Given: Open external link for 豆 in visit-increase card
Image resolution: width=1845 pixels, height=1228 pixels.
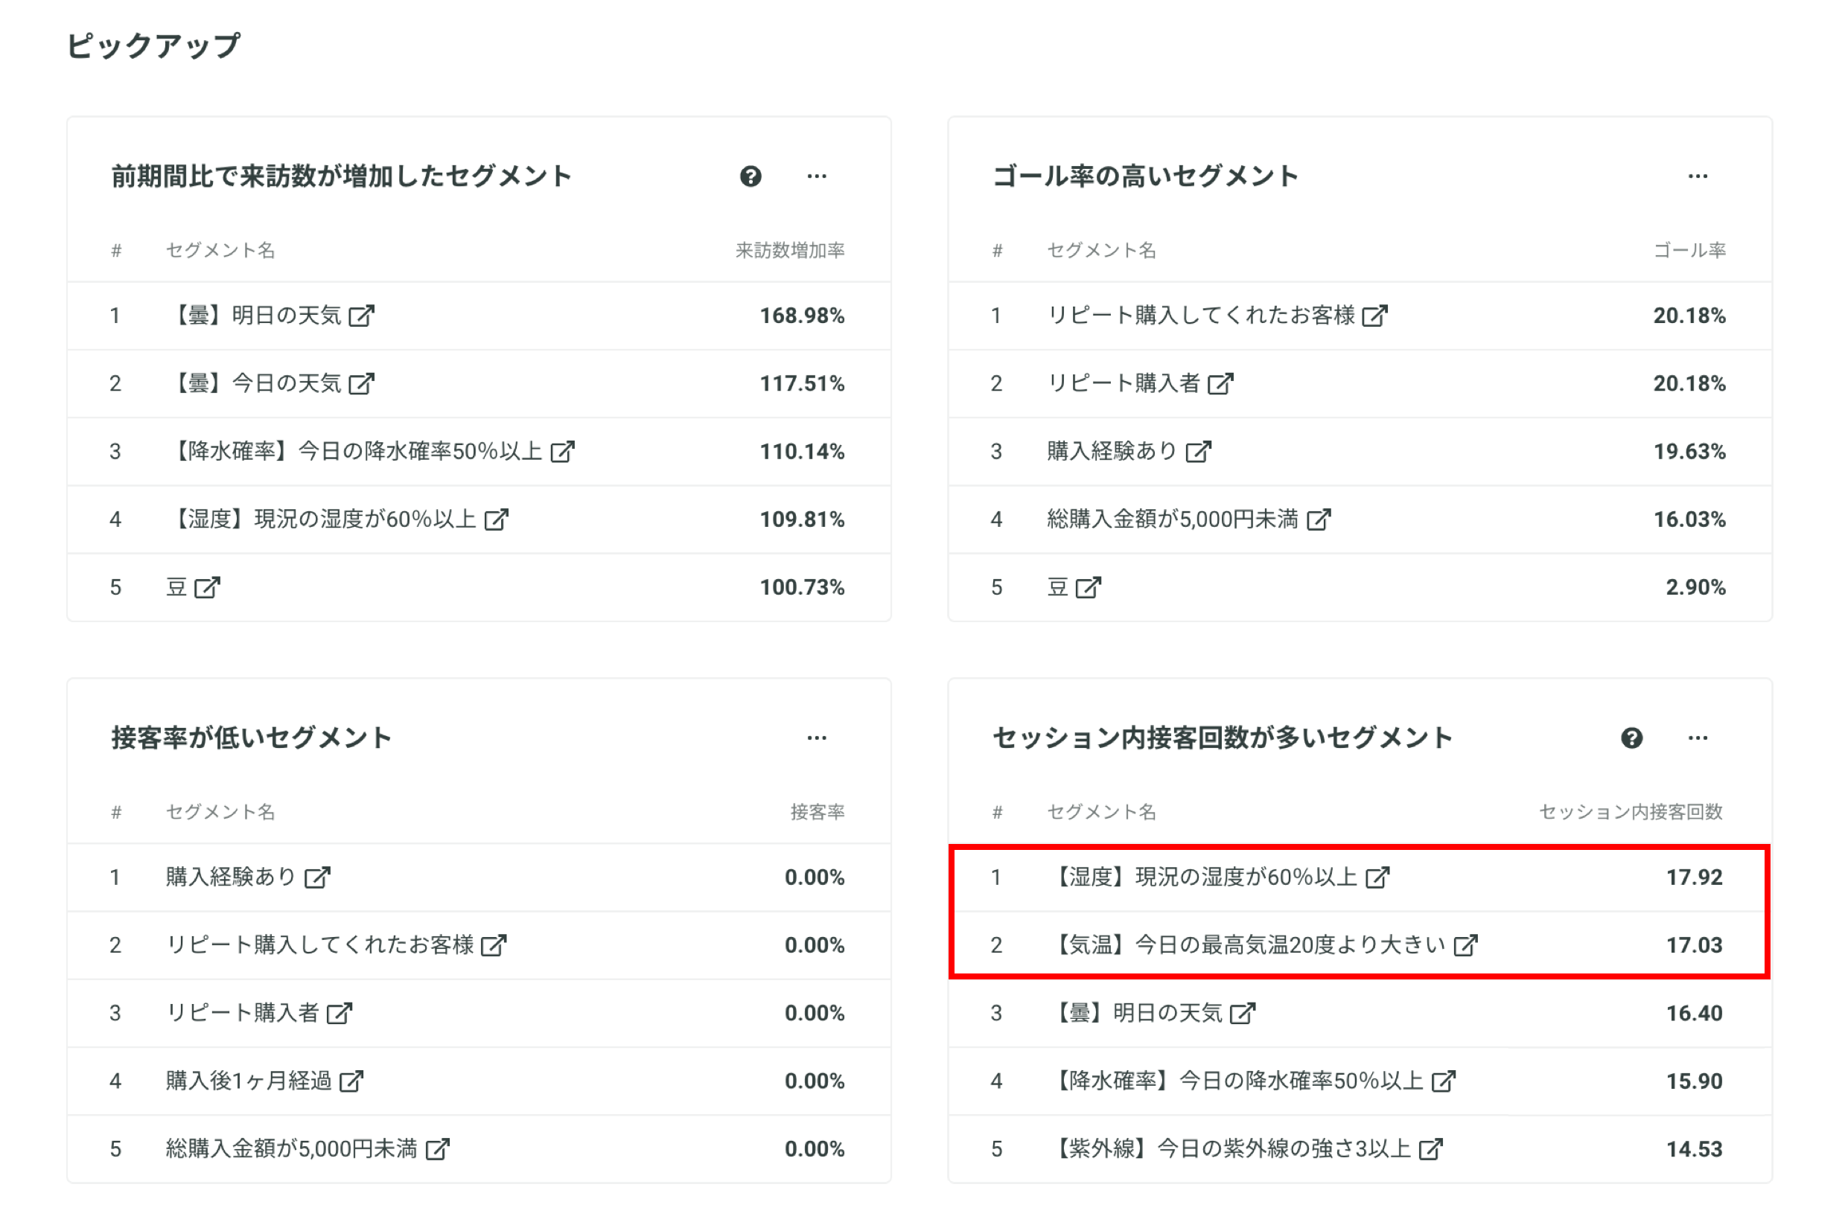Looking at the screenshot, I should pyautogui.click(x=207, y=587).
